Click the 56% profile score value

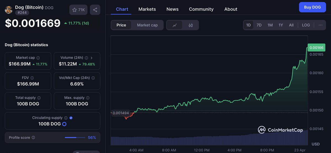[x=92, y=138]
